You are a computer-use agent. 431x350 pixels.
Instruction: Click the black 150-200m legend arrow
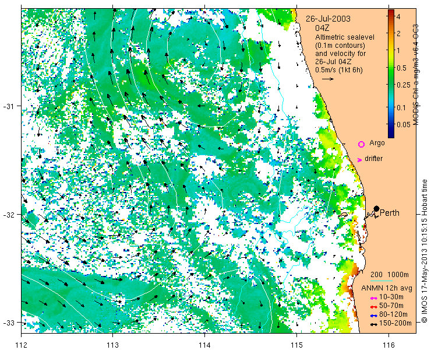click(x=373, y=324)
